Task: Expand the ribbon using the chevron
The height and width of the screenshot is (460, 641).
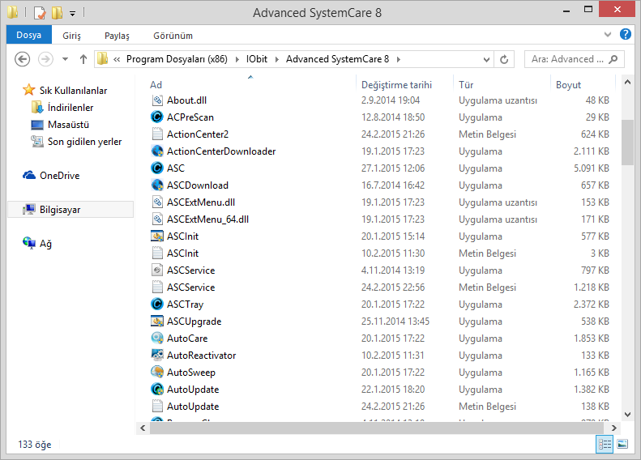Action: coord(609,36)
